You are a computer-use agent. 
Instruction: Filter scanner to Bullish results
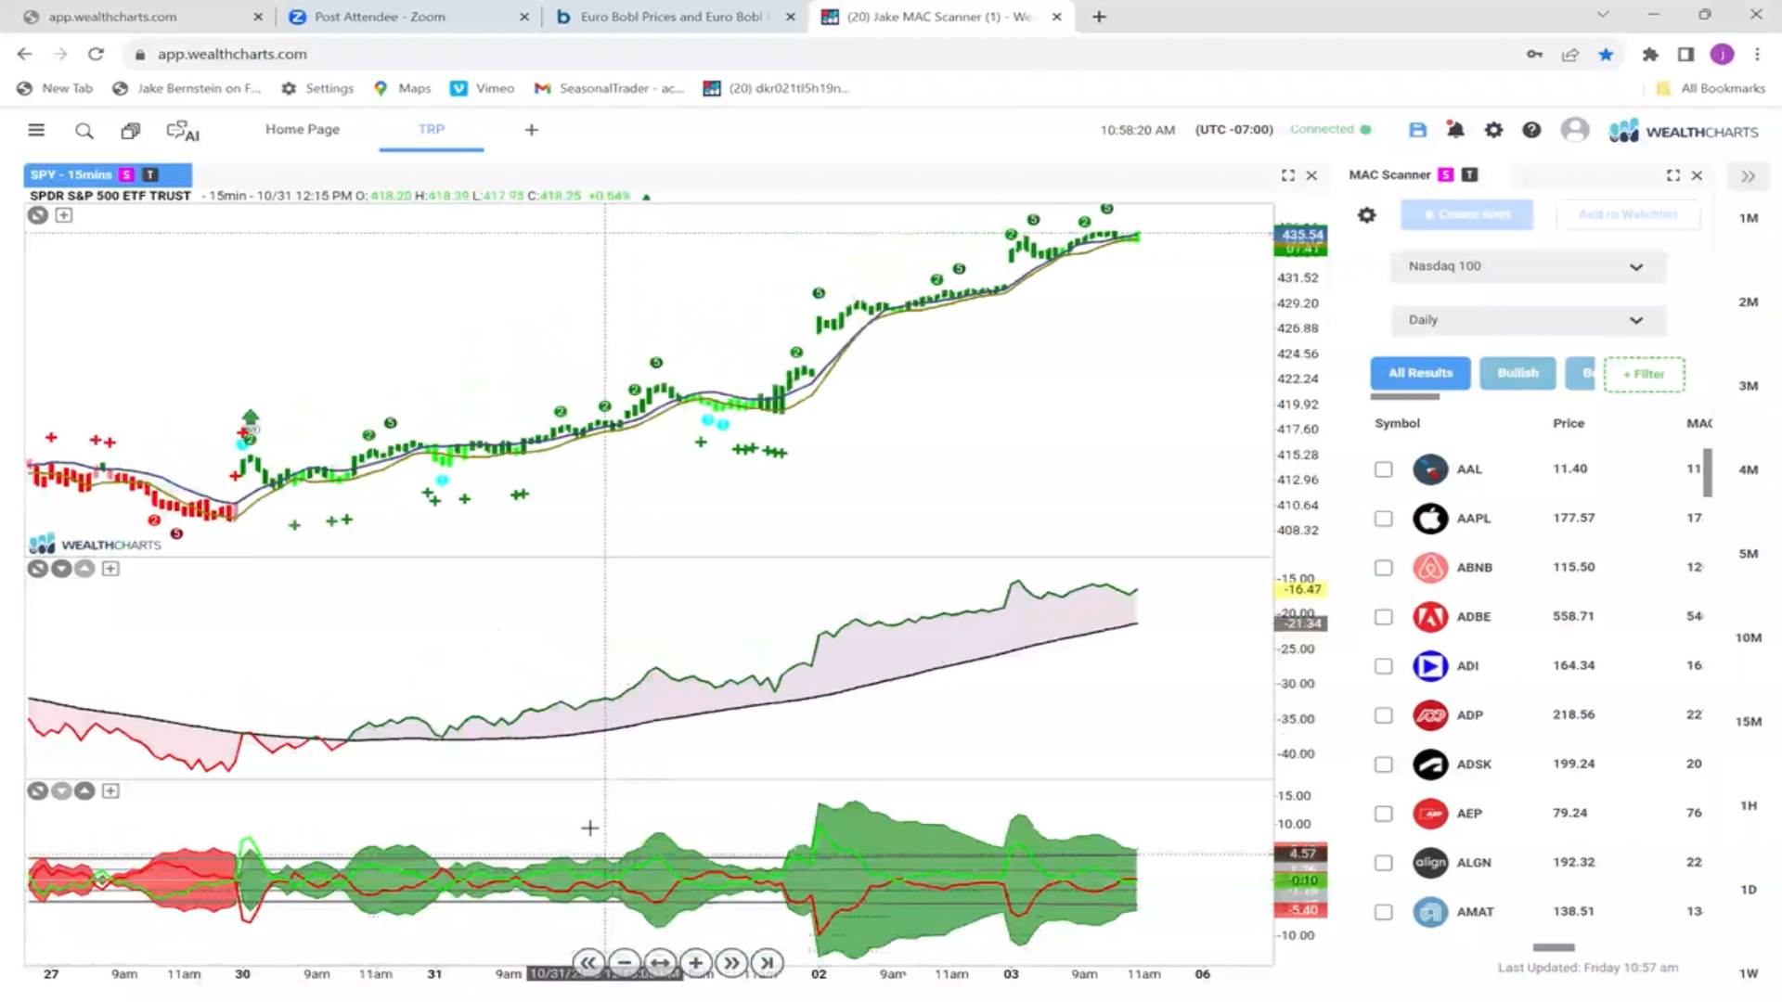[x=1517, y=373]
